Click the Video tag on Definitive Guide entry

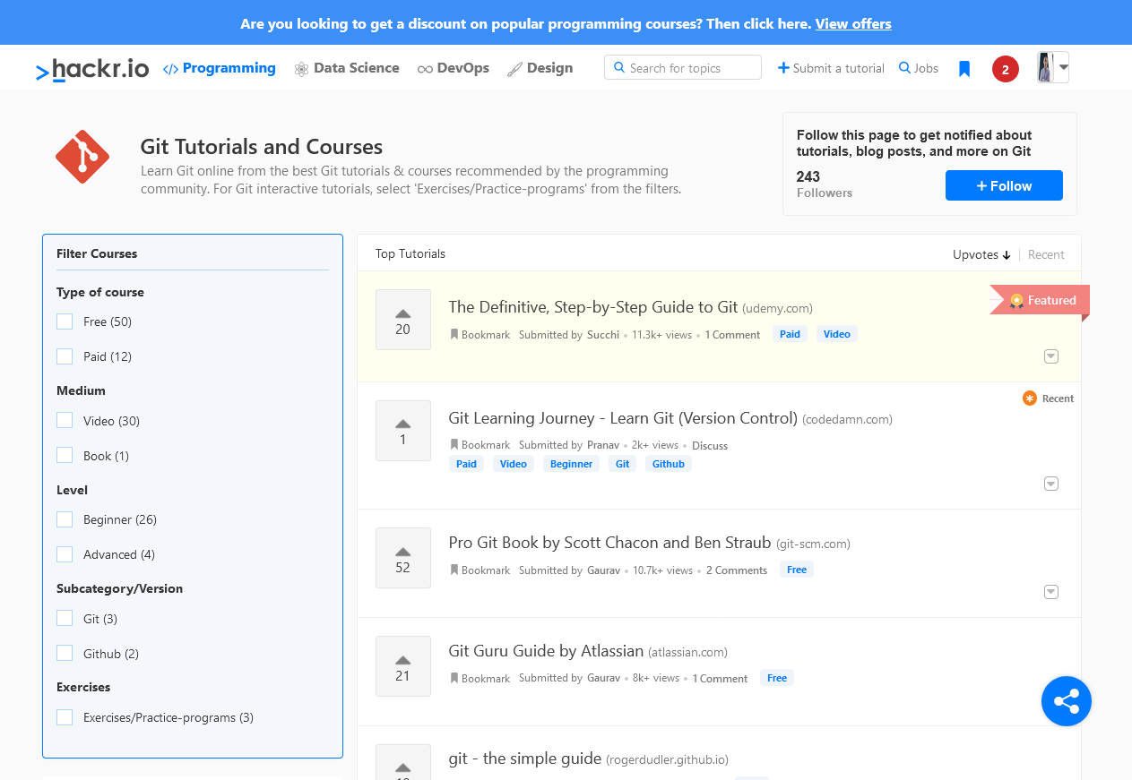click(837, 334)
